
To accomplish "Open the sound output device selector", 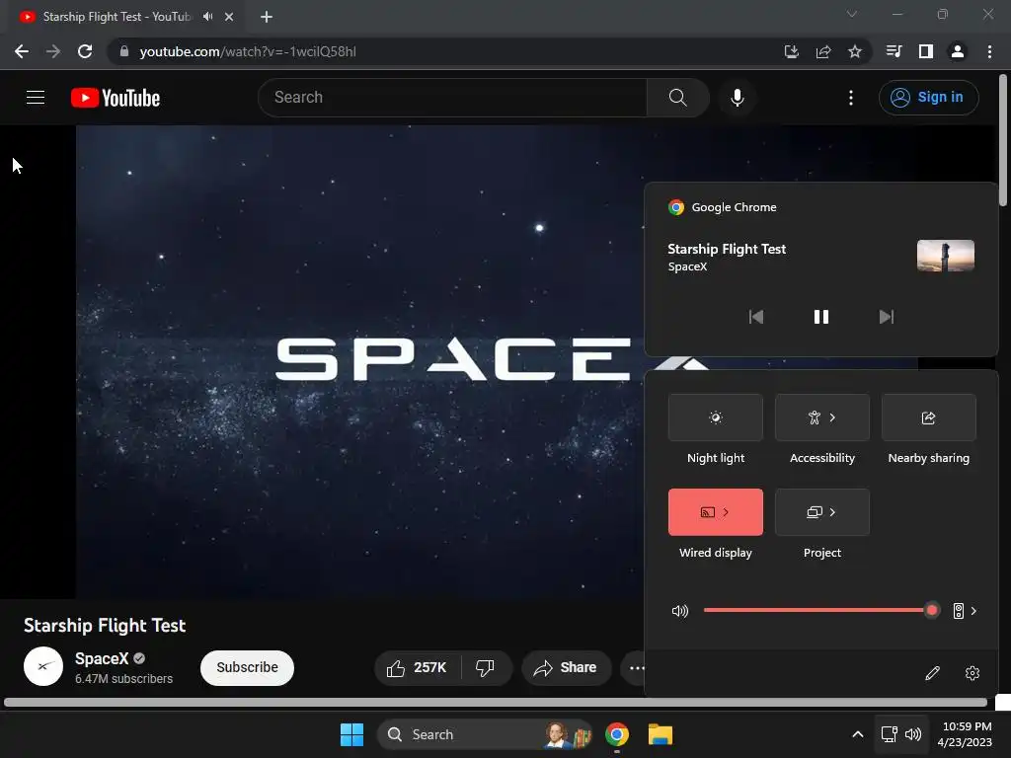I will click(966, 610).
